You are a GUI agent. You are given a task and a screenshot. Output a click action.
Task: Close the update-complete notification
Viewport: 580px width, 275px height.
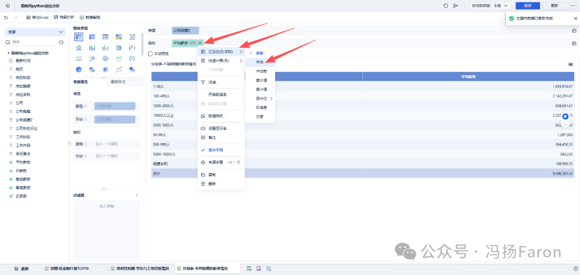point(575,18)
